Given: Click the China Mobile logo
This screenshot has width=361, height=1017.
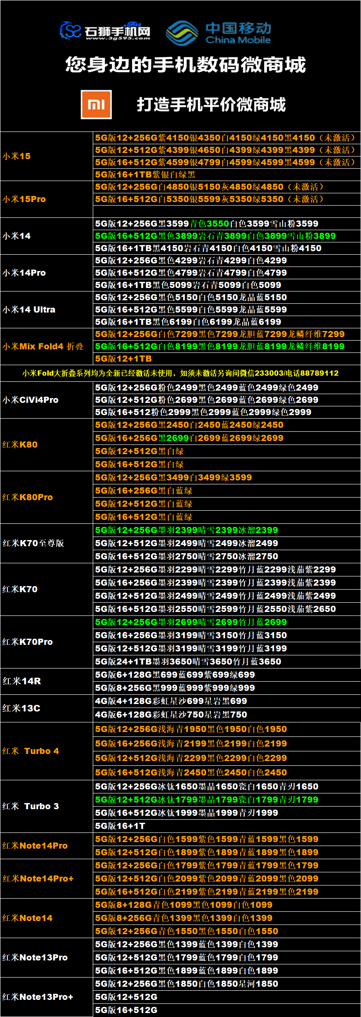Looking at the screenshot, I should point(219,33).
